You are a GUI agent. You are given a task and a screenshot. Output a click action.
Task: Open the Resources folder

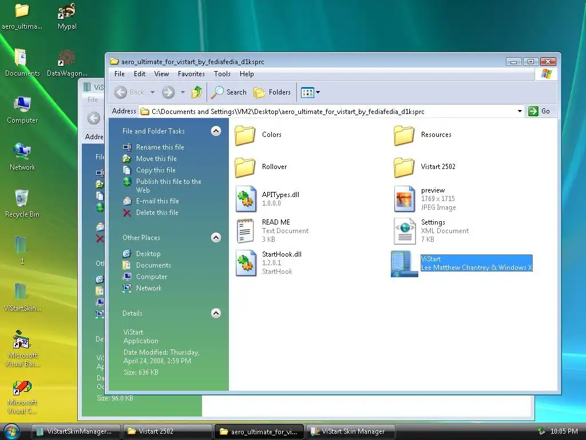404,135
